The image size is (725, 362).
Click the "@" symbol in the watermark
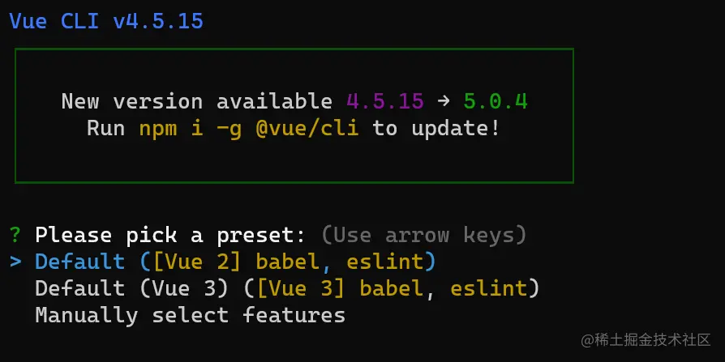586,342
